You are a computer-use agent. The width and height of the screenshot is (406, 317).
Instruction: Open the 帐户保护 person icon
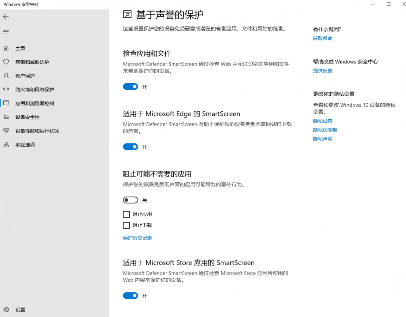6,76
